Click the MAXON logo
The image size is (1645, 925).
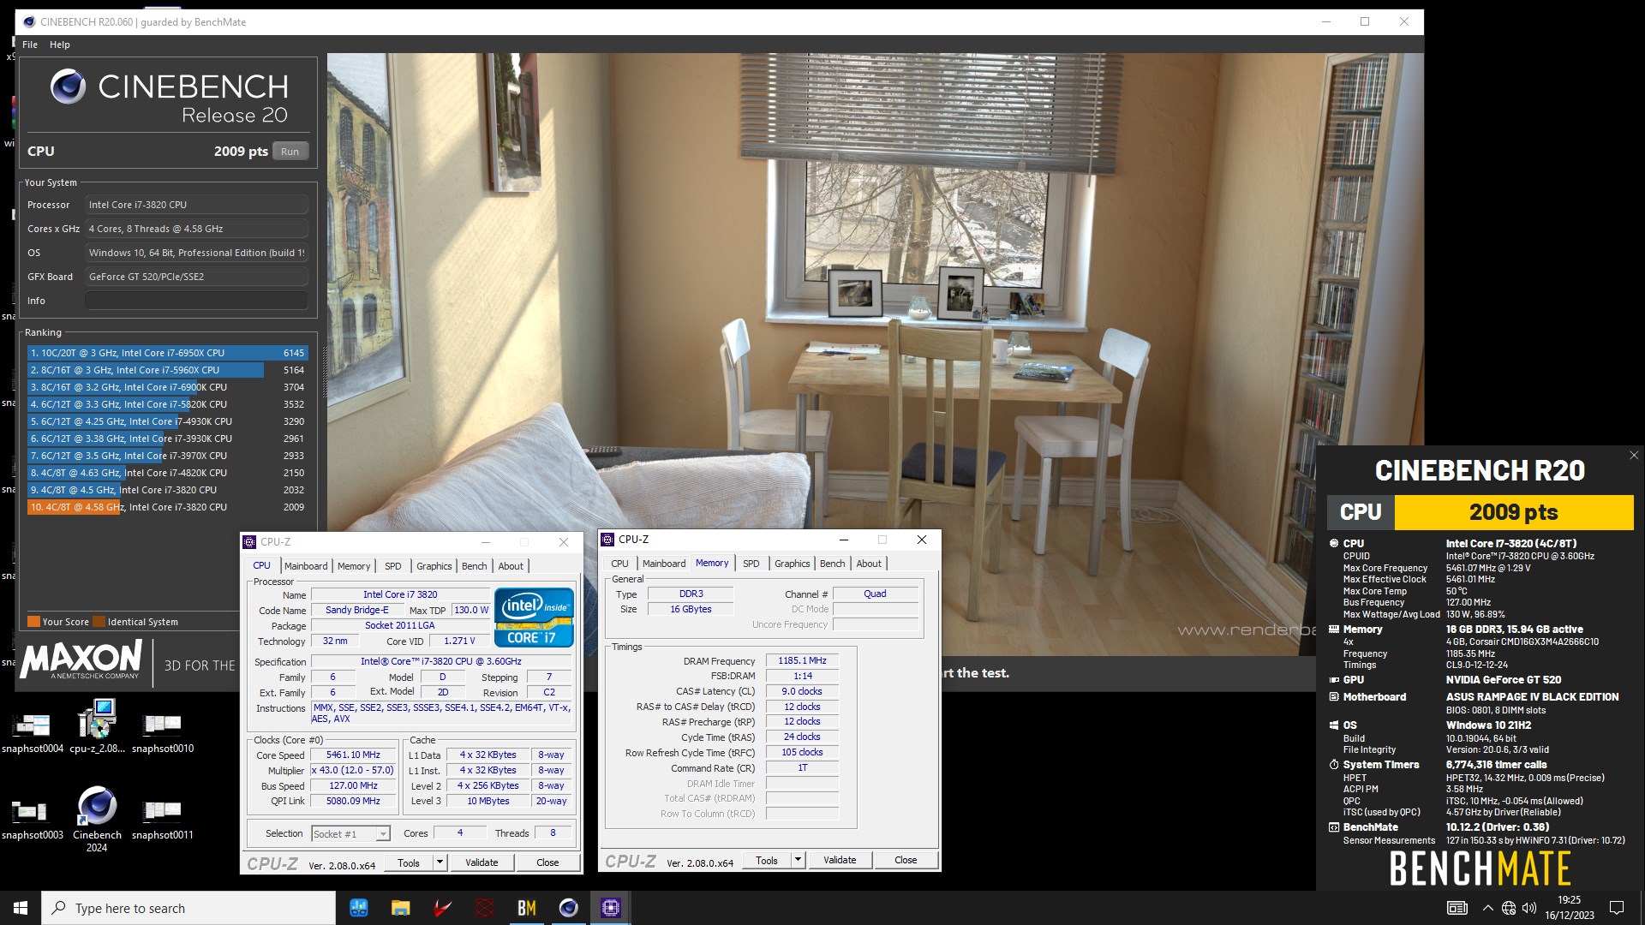tap(81, 659)
